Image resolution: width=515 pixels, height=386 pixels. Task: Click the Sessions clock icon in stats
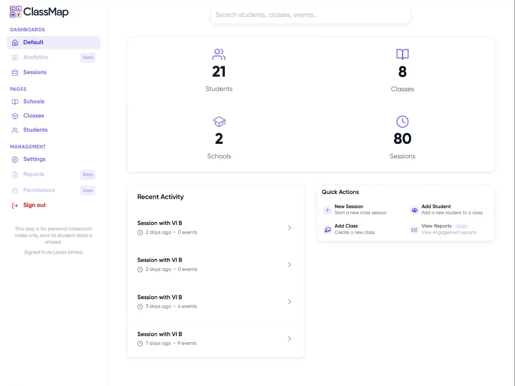[x=402, y=122]
